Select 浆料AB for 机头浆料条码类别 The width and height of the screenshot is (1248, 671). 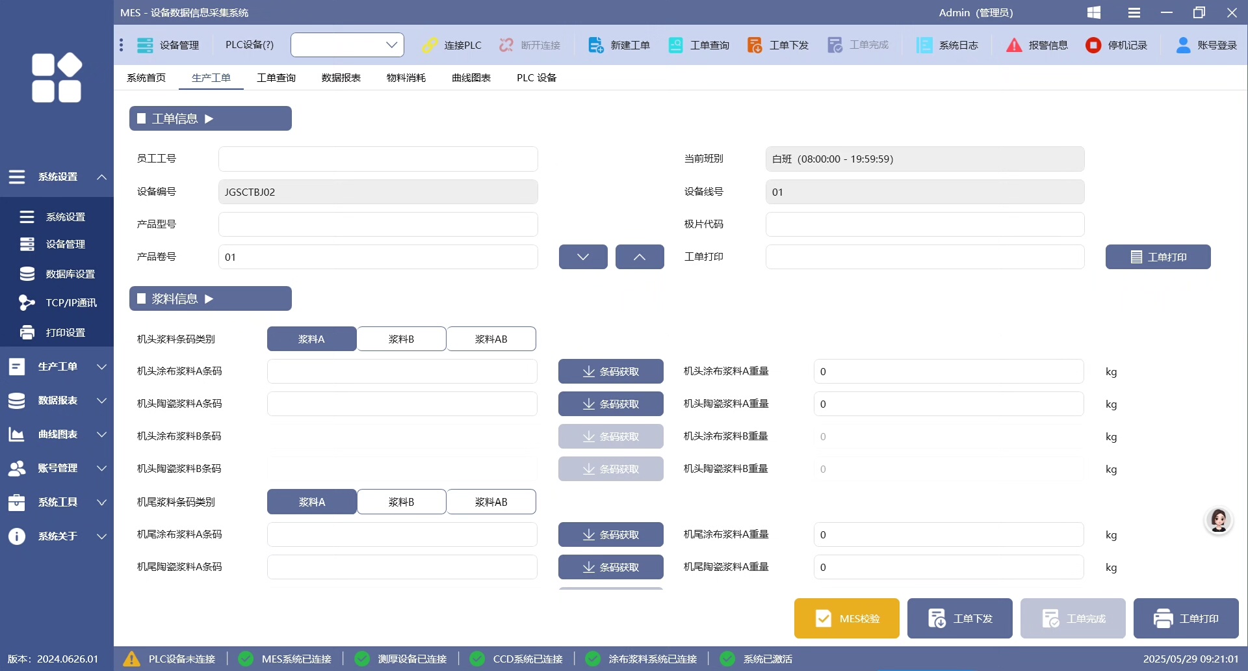pyautogui.click(x=491, y=339)
